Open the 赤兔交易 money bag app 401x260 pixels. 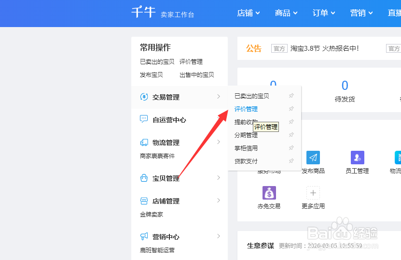(269, 193)
